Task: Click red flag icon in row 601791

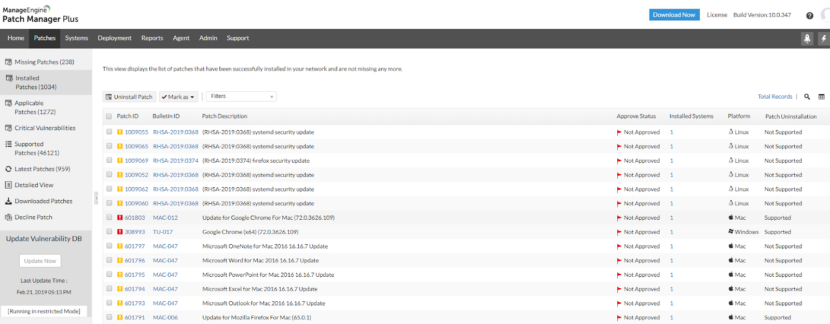Action: pyautogui.click(x=619, y=318)
